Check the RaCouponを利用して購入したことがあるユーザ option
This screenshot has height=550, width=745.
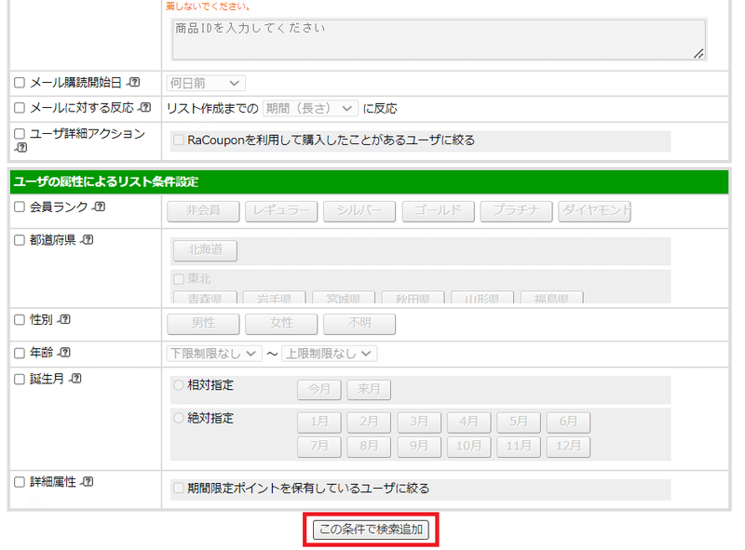click(x=177, y=140)
